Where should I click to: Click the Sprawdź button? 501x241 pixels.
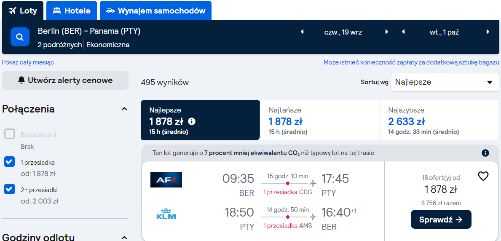(441, 219)
